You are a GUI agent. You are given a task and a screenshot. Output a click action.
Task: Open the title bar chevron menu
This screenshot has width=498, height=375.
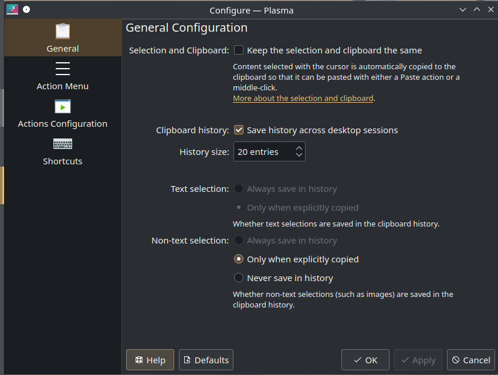tap(463, 9)
